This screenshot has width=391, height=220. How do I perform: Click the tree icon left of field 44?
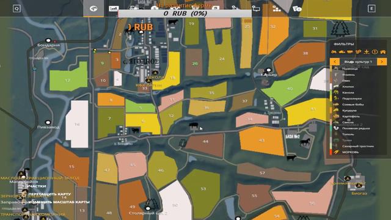(183, 143)
